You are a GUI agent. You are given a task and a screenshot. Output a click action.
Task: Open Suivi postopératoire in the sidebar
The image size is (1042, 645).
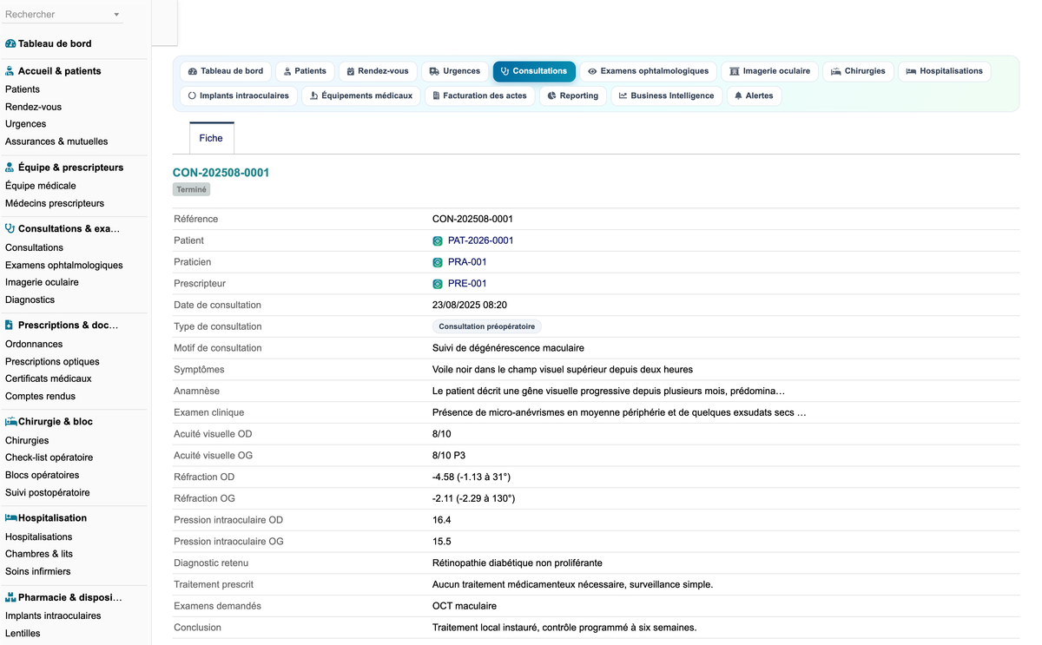coord(48,492)
